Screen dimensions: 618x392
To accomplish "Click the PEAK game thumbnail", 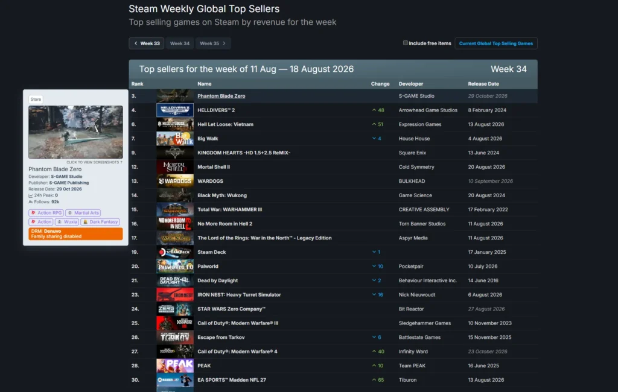I will click(x=175, y=365).
